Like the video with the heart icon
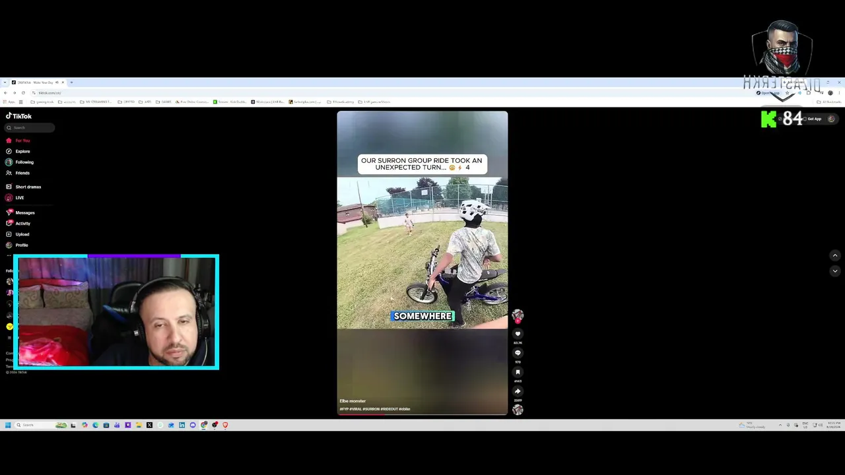This screenshot has height=475, width=845. click(x=518, y=334)
